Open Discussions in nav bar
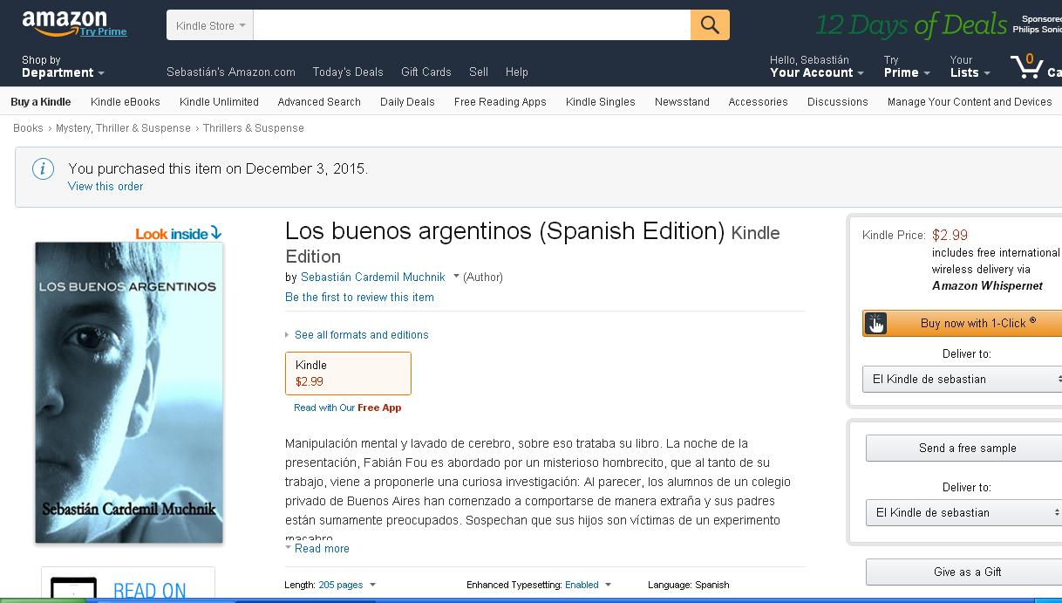This screenshot has height=603, width=1062. 838,101
